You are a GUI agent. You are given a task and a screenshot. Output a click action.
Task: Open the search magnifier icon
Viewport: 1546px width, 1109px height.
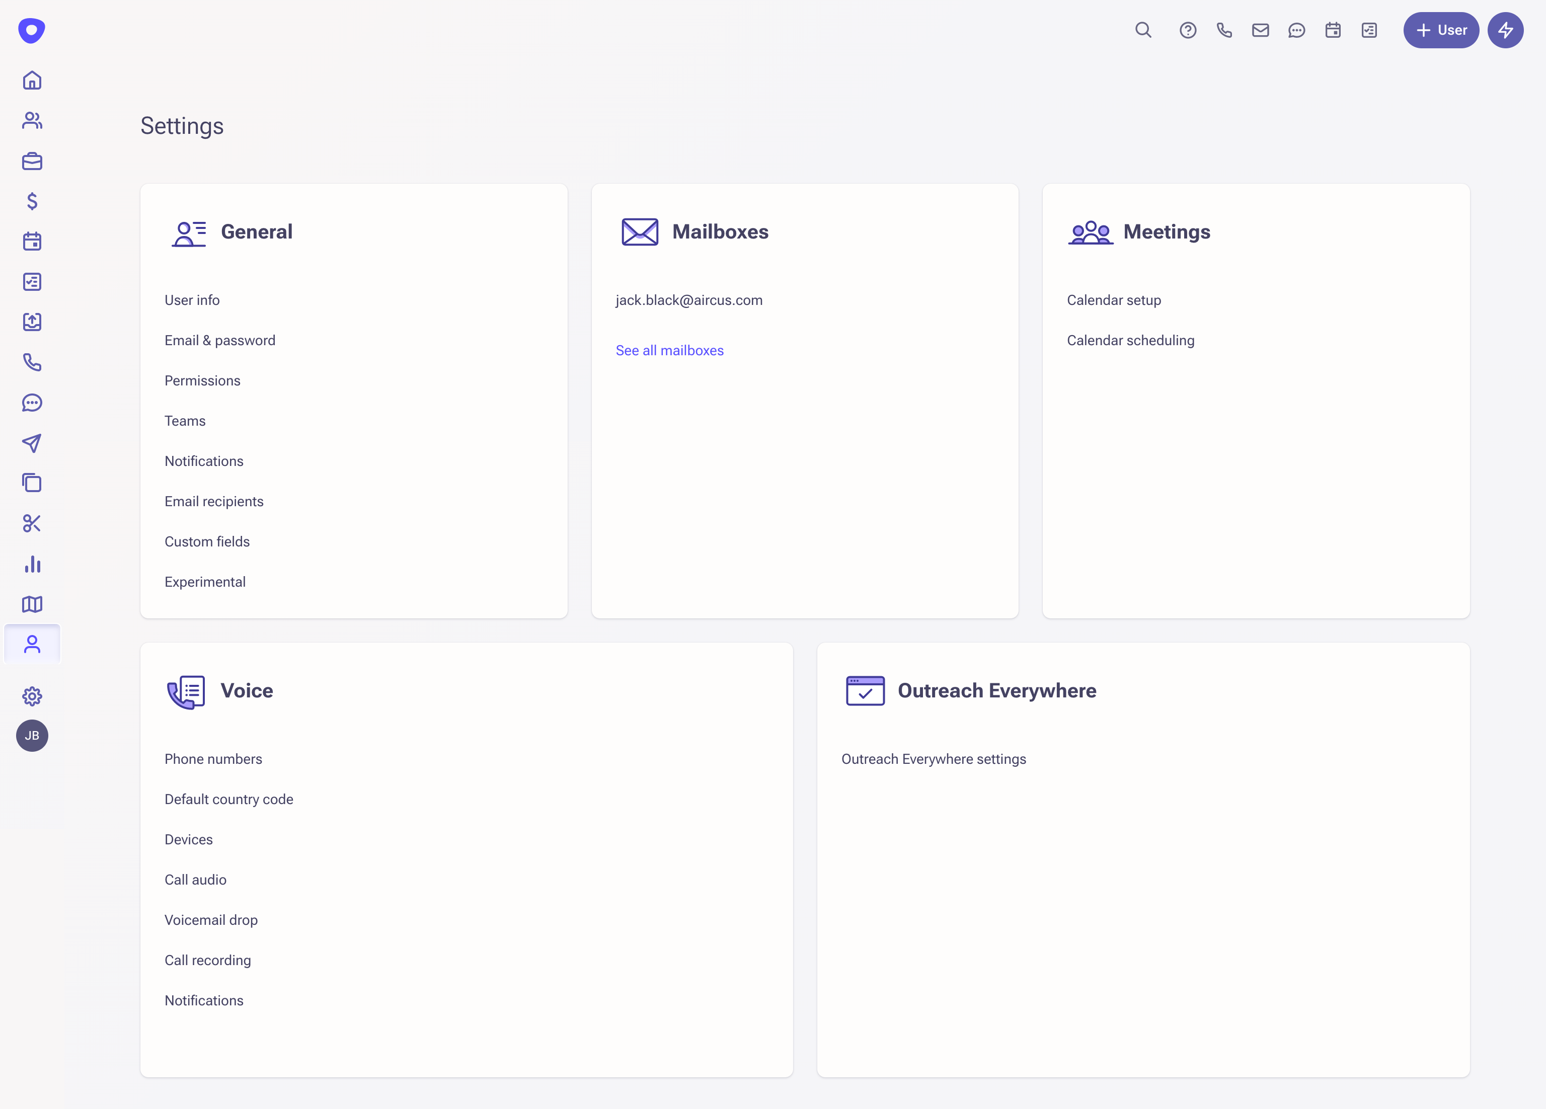pos(1143,30)
